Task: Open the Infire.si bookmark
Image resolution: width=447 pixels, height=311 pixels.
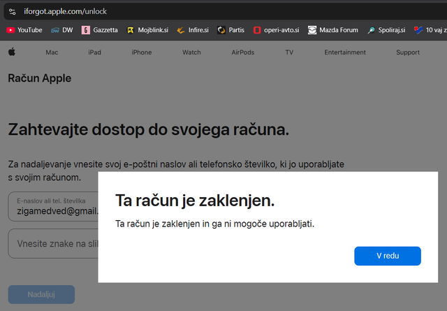Action: pyautogui.click(x=193, y=30)
